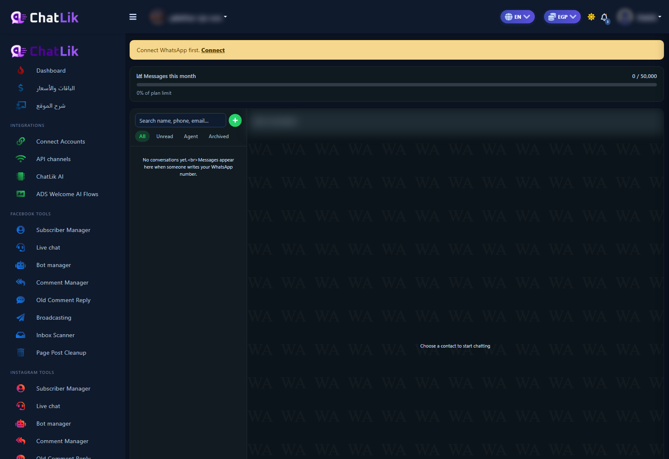Toggle the hamburger sidebar menu icon
The height and width of the screenshot is (459, 669).
coord(133,17)
